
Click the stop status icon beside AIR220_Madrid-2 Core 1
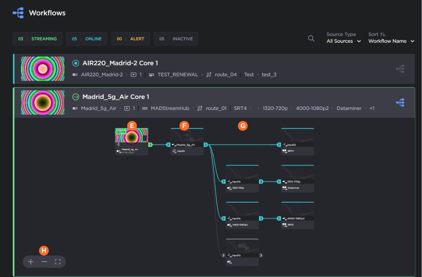point(76,63)
